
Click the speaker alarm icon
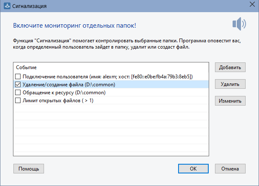coord(239,24)
